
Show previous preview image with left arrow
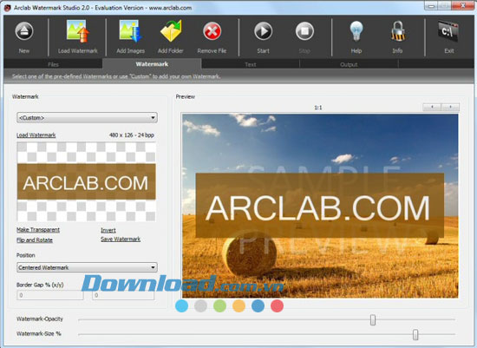click(x=432, y=107)
